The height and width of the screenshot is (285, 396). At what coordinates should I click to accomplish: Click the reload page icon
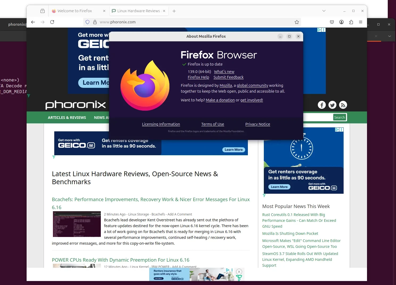coord(52,22)
